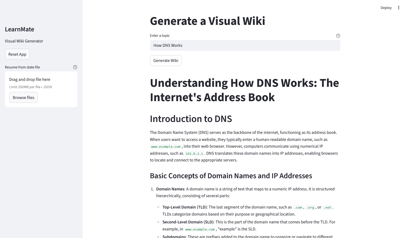Click the Generate a Visual Wiki heading
The height and width of the screenshot is (238, 406).
207,21
